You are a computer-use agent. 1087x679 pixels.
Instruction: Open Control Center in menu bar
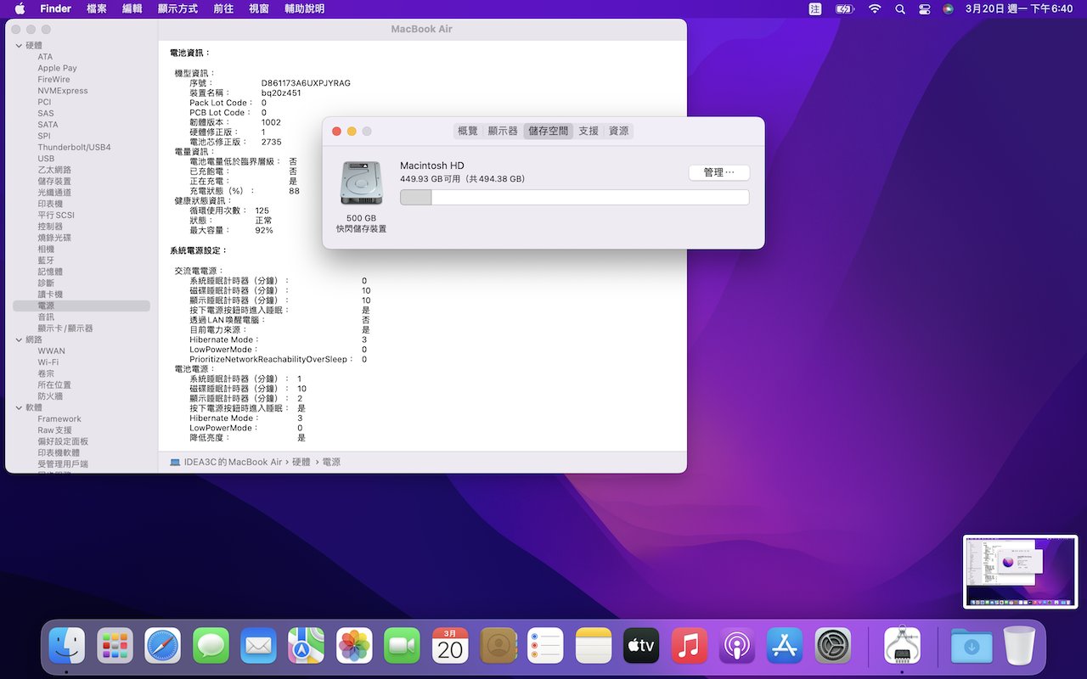(925, 8)
